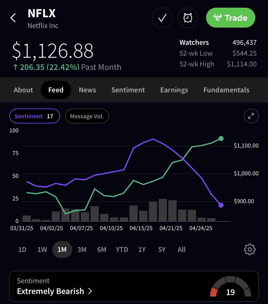Image resolution: width=268 pixels, height=304 pixels.
Task: Expand the chart to fullscreen
Action: click(x=251, y=116)
